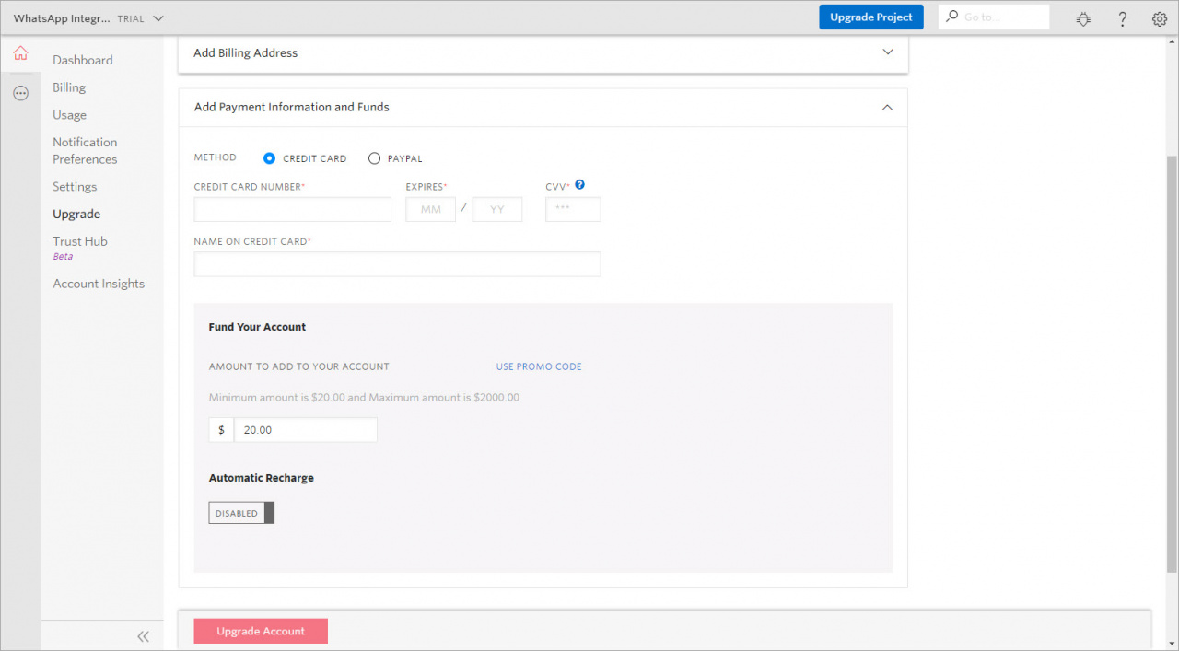
Task: Open Billing in the sidebar menu
Action: (69, 87)
